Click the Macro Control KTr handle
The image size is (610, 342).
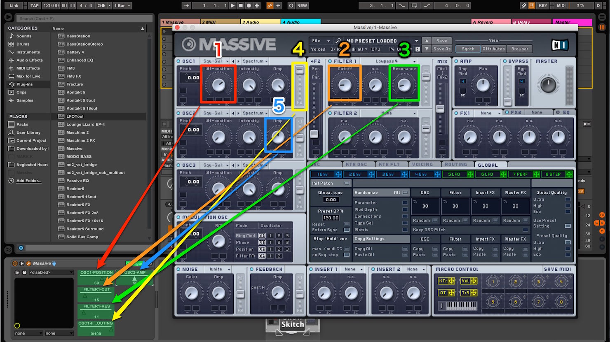[451, 281]
